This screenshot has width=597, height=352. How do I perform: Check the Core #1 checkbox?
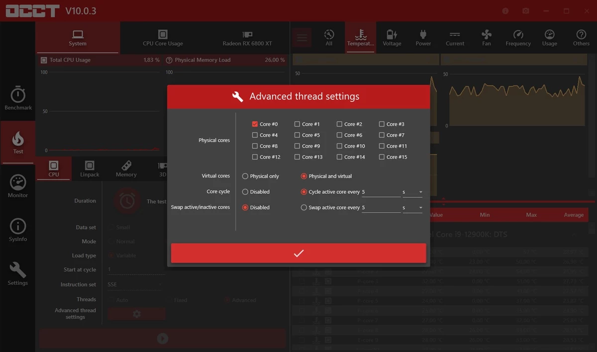tap(297, 124)
